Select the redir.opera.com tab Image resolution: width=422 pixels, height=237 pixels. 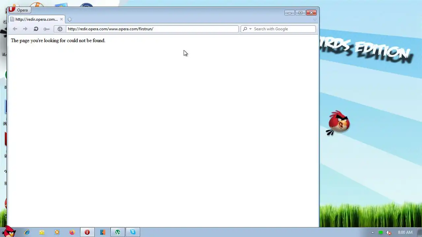[x=36, y=19]
